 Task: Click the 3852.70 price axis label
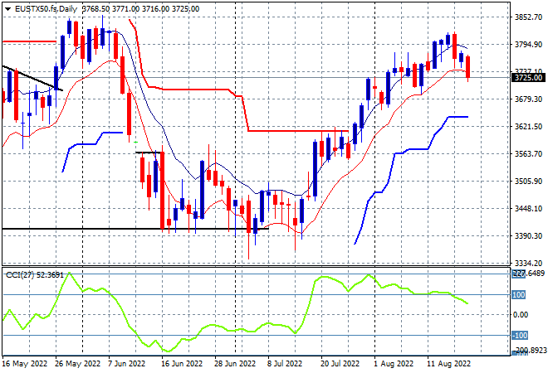(528, 17)
